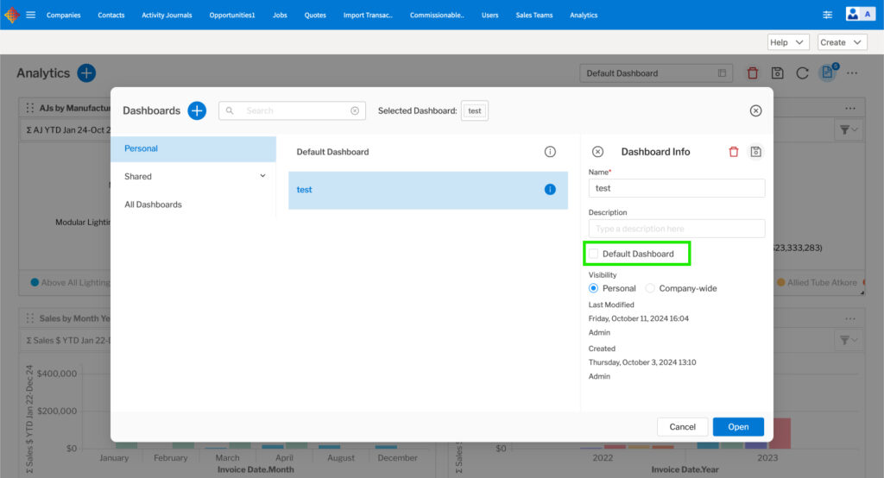
Task: Click the Open button
Action: [x=738, y=426]
